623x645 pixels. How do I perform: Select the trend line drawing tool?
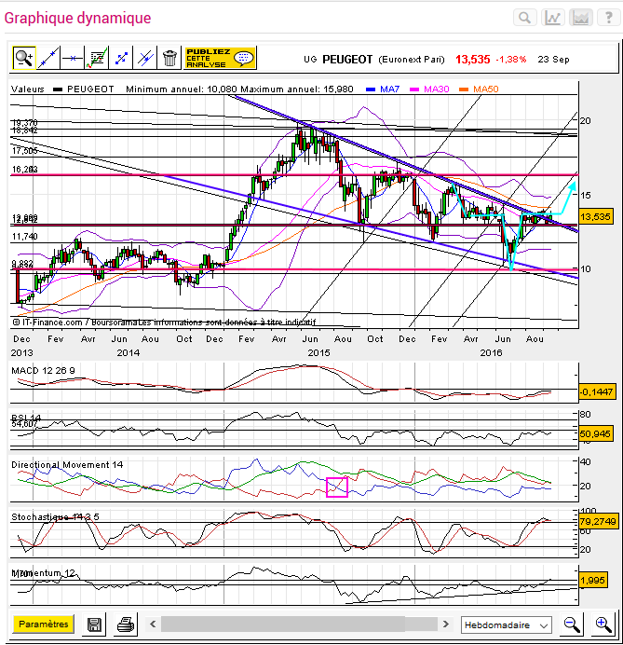[48, 58]
